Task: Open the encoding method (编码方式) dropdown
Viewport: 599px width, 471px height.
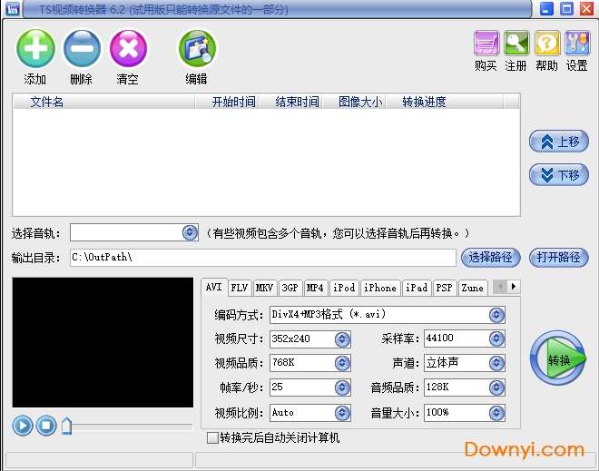Action: 496,315
